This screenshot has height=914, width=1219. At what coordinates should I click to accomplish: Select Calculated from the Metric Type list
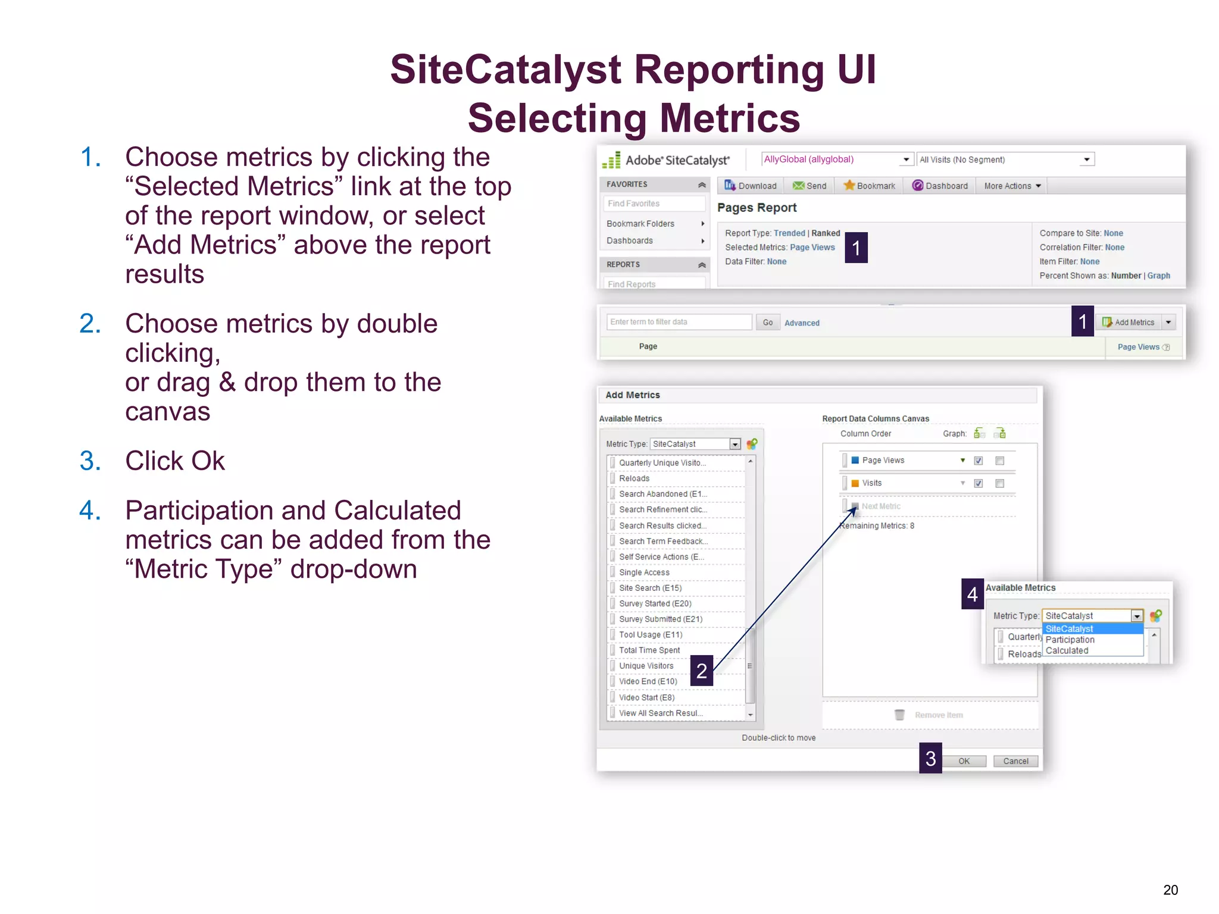(1093, 650)
